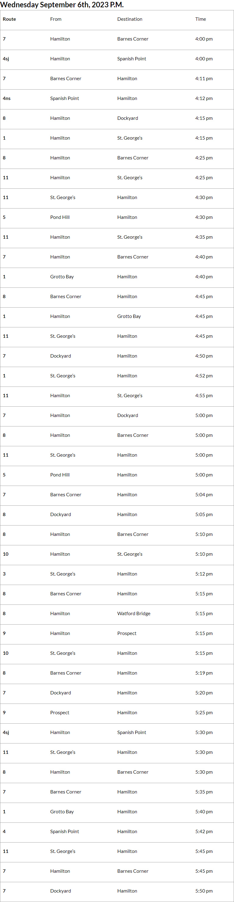
Task: Click the Watford Bridge destination cell
Action: (x=134, y=613)
